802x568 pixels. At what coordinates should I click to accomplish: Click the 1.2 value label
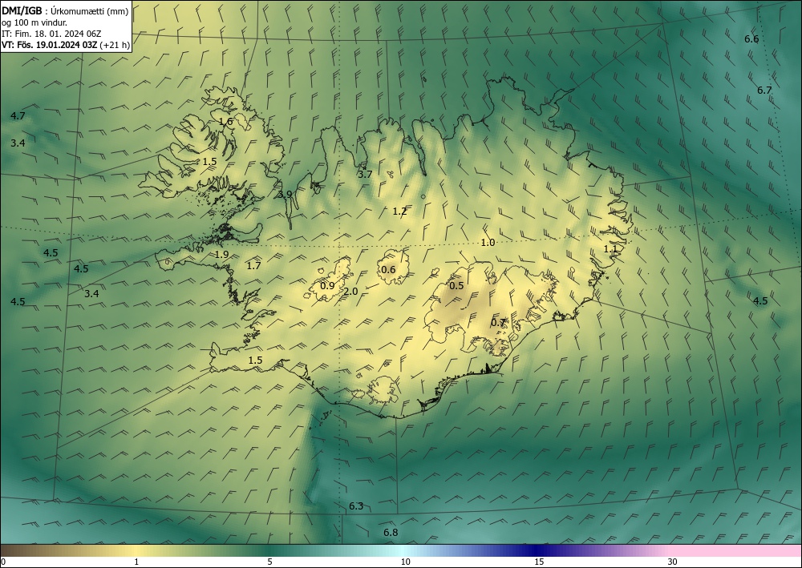(x=399, y=211)
